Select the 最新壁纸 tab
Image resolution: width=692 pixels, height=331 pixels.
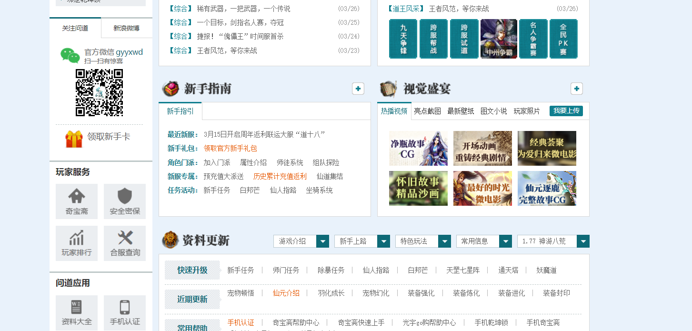pyautogui.click(x=461, y=111)
